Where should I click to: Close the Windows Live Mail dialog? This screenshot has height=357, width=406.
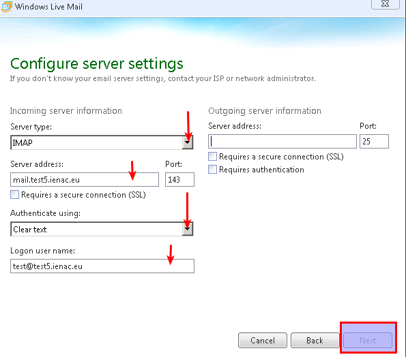click(386, 3)
